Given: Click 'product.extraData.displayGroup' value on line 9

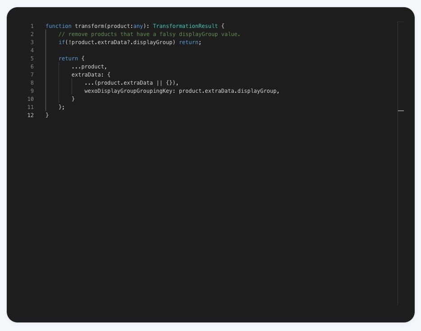Looking at the screenshot, I should pyautogui.click(x=228, y=91).
